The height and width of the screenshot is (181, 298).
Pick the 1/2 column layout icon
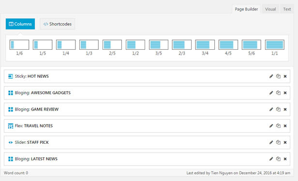pos(135,45)
